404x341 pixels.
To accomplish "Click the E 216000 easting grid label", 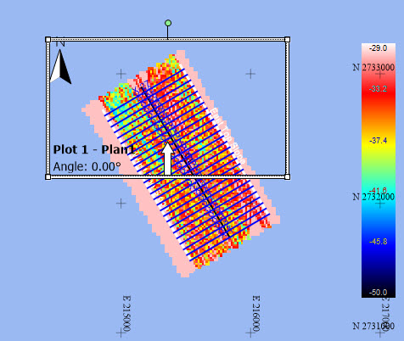I will coord(255,314).
